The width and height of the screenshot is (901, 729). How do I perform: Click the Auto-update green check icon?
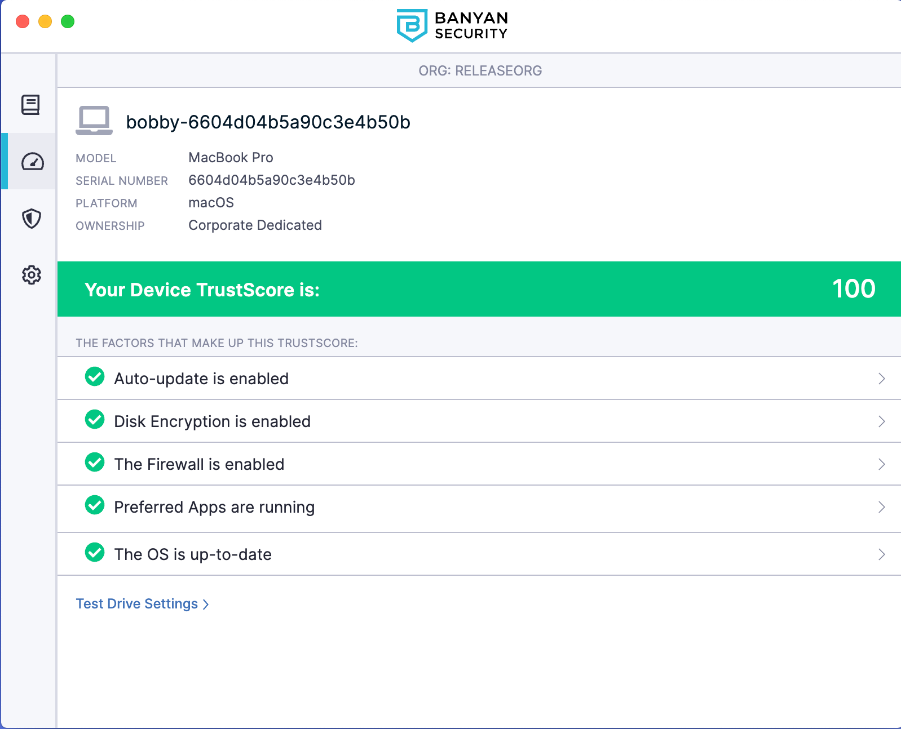[95, 377]
